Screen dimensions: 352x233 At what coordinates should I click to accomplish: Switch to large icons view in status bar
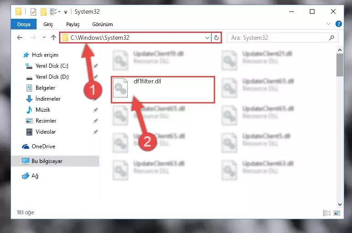tap(337, 213)
